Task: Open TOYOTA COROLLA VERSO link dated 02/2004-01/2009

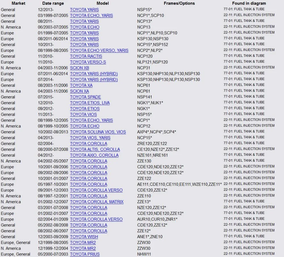Action: click(x=96, y=219)
